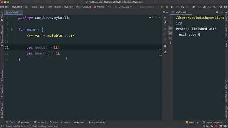
Task: Open the Build Variants side panel
Action: [2, 110]
